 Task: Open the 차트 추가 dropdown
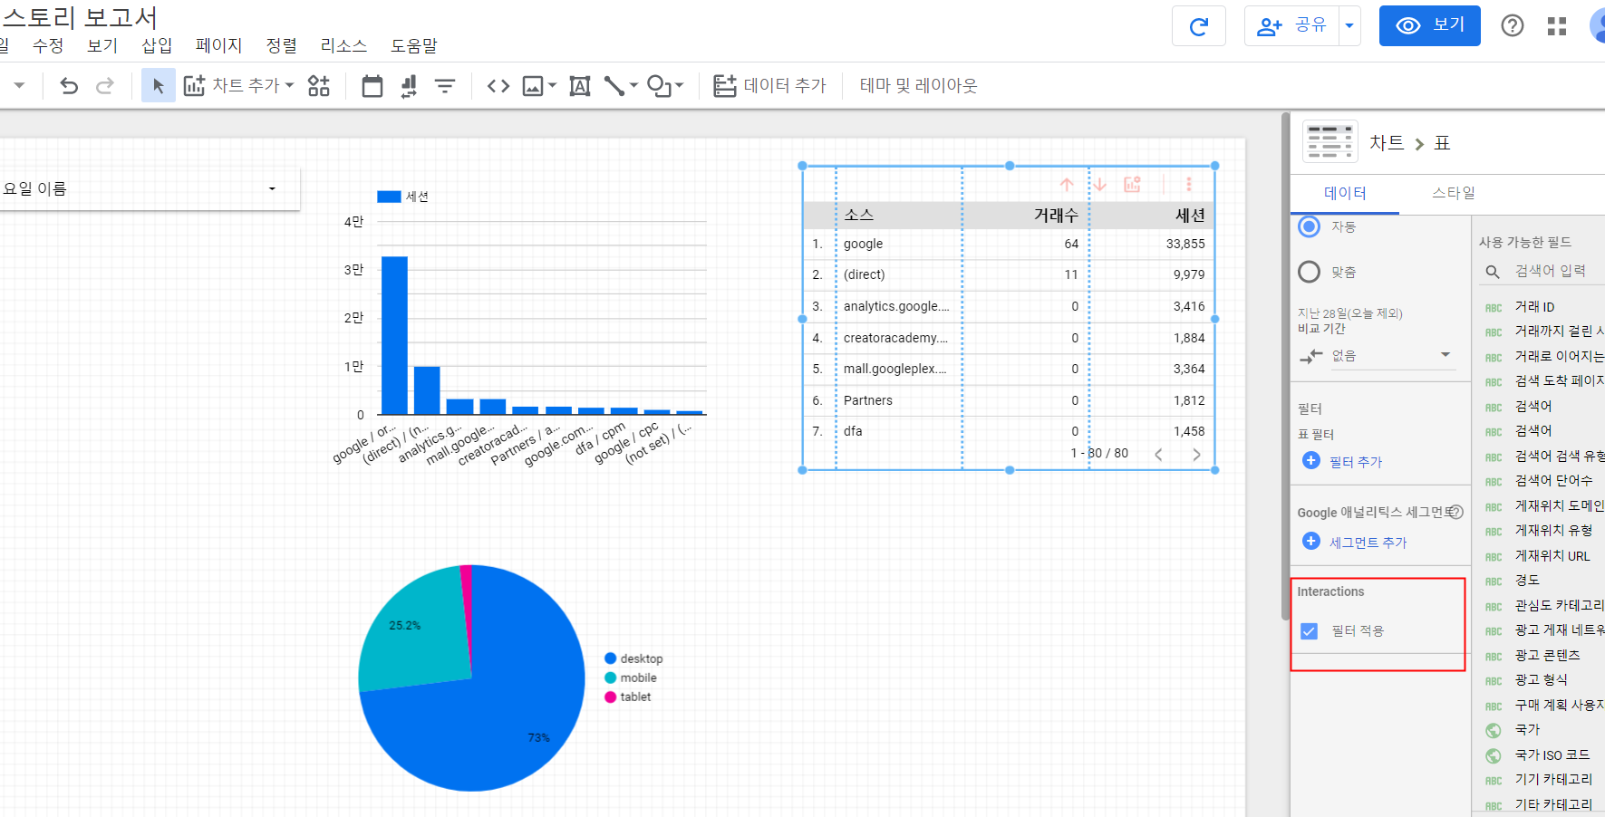tap(240, 86)
